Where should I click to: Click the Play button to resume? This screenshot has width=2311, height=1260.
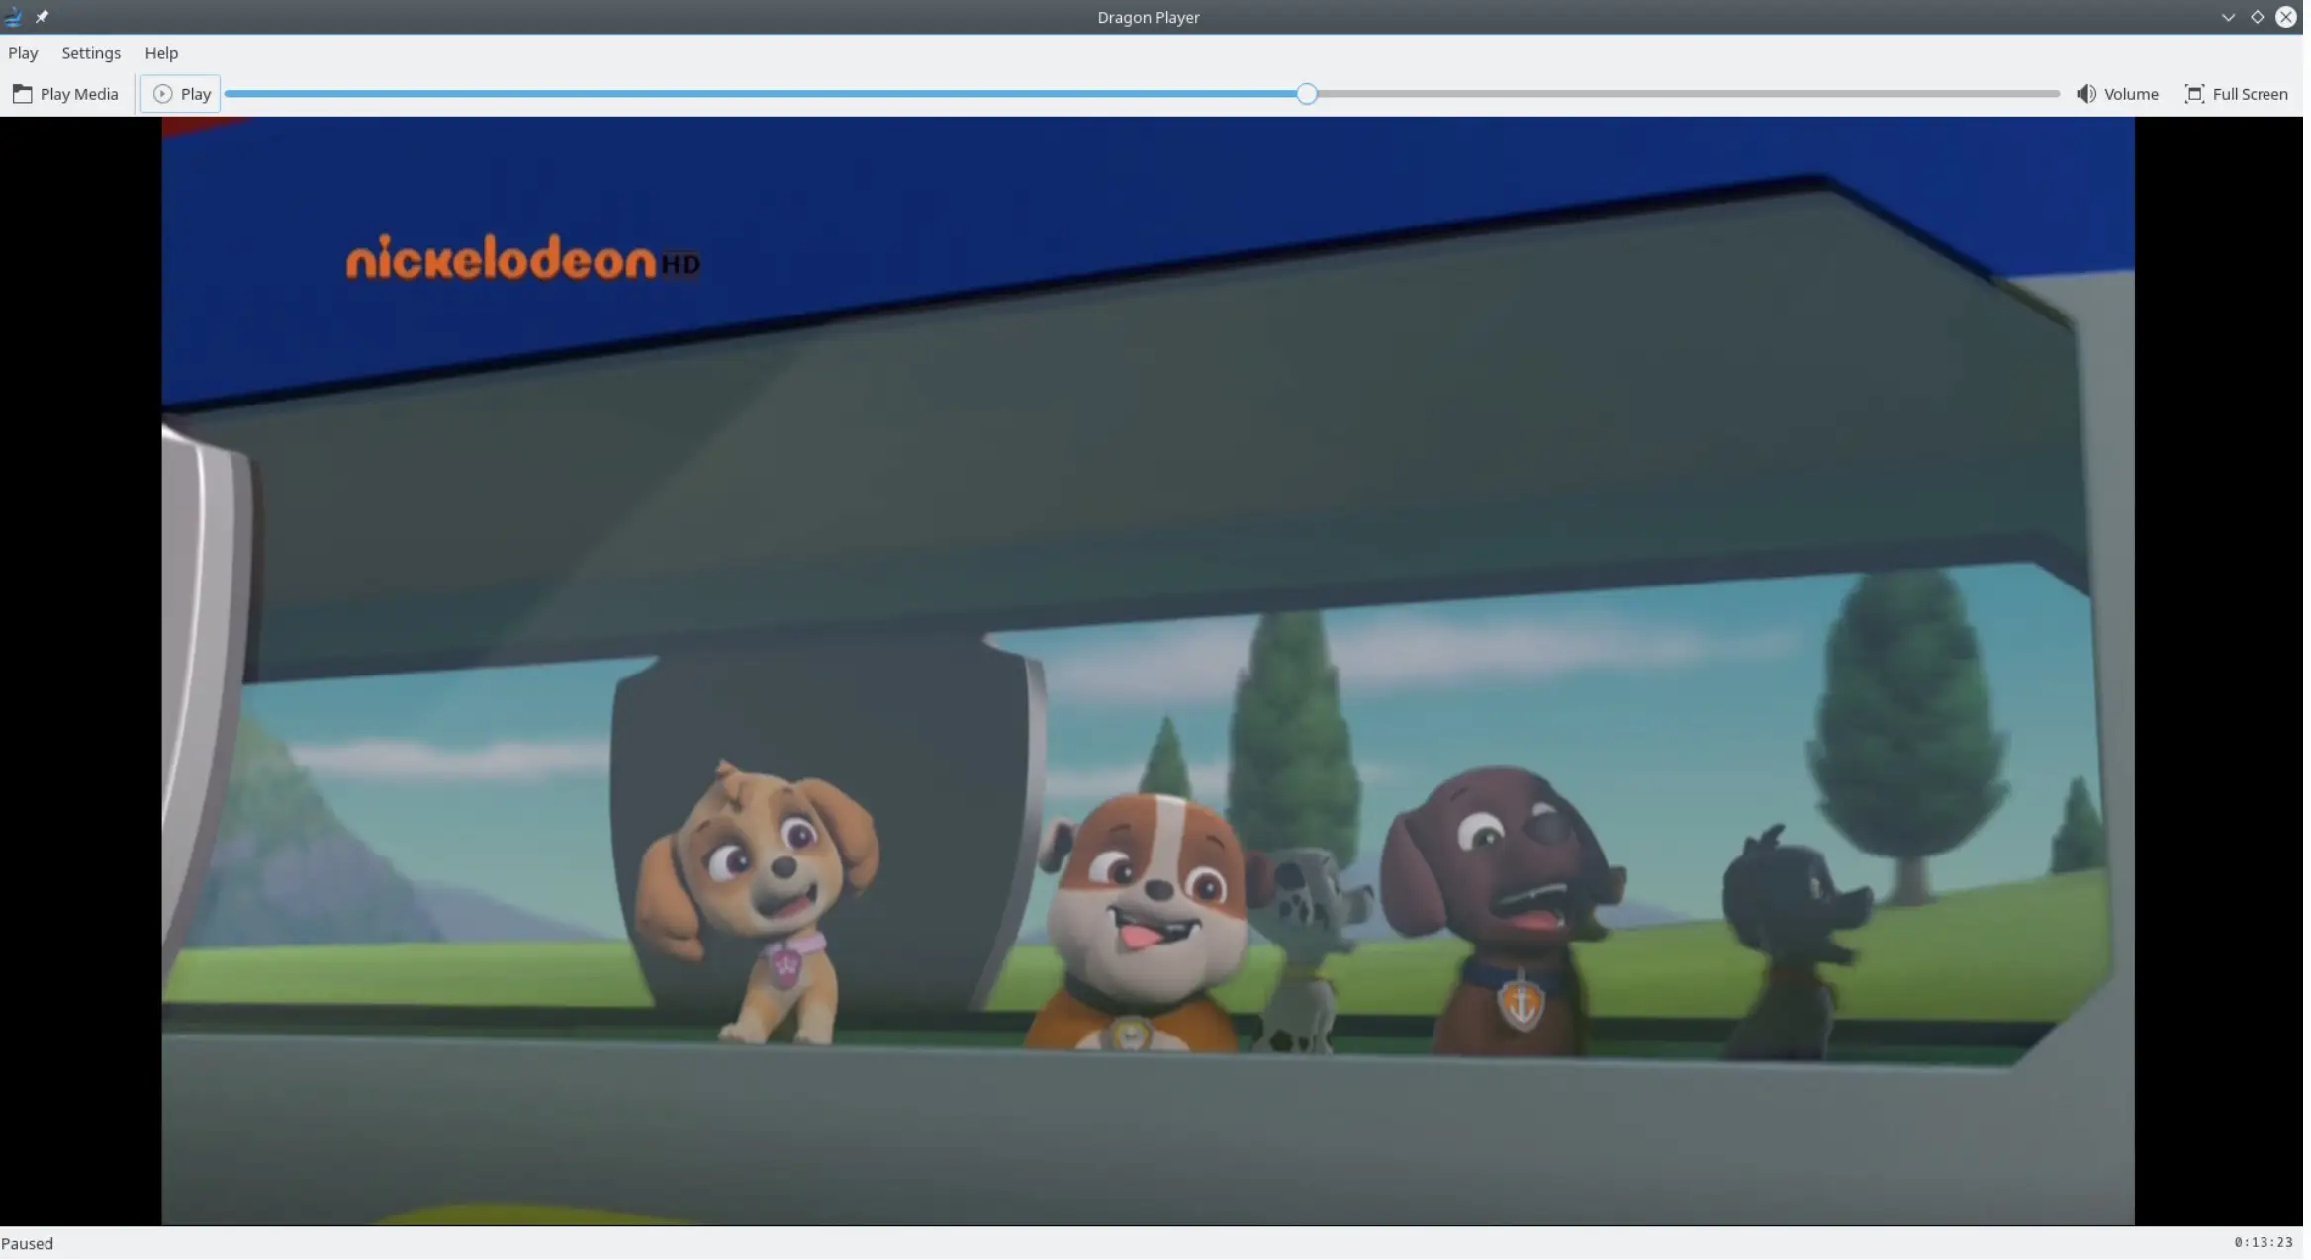coord(180,93)
